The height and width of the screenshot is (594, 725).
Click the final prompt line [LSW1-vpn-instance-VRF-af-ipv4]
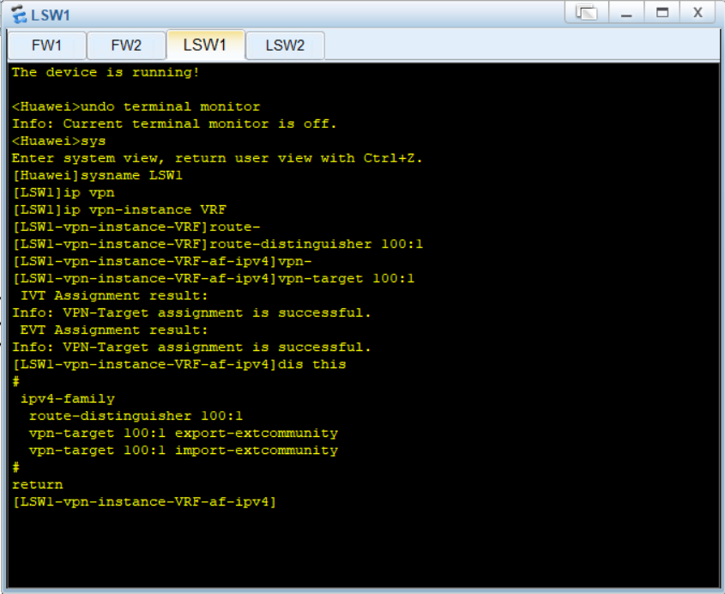coord(144,502)
